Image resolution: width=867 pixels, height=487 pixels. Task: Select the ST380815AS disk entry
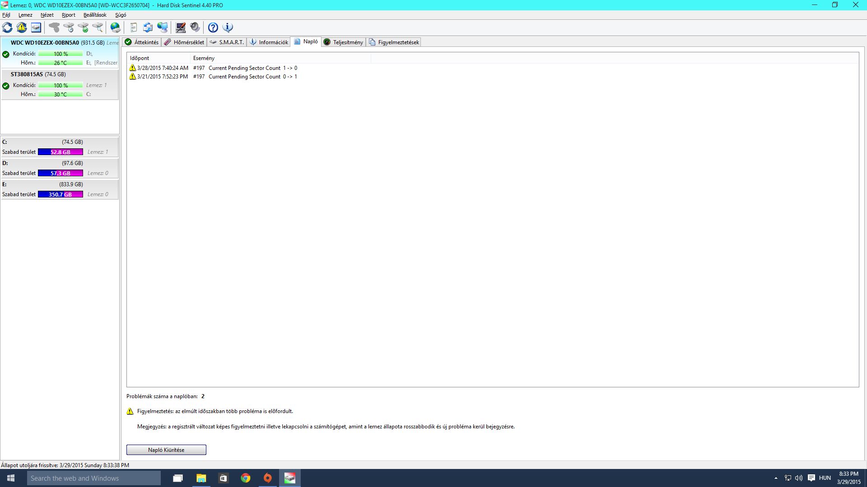tap(60, 84)
